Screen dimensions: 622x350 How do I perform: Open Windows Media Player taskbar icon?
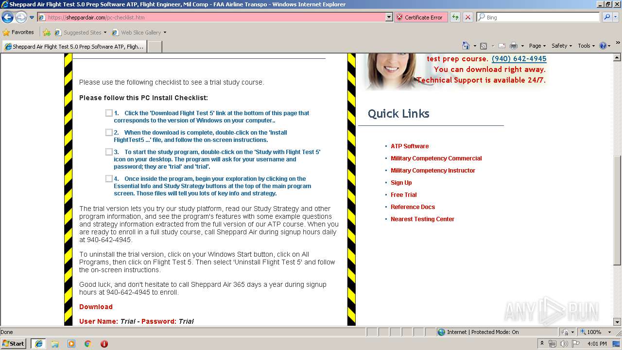(x=71, y=344)
